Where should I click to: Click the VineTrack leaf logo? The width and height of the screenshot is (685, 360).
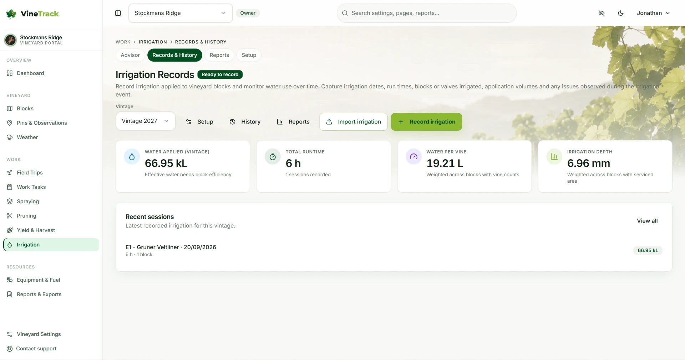(11, 14)
